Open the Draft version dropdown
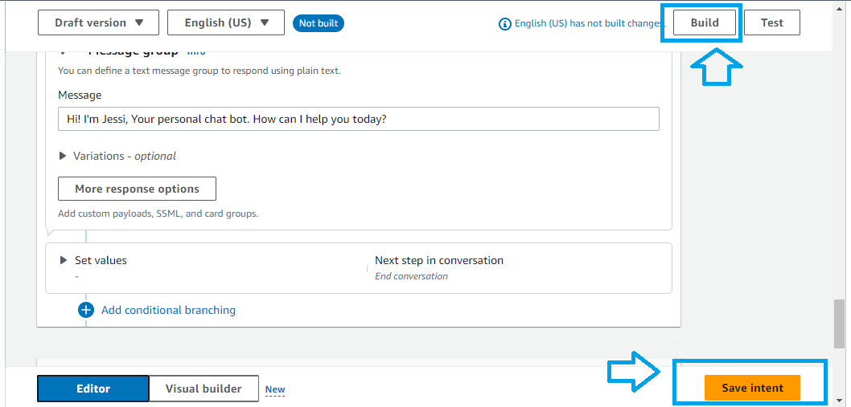The width and height of the screenshot is (851, 407). tap(98, 22)
